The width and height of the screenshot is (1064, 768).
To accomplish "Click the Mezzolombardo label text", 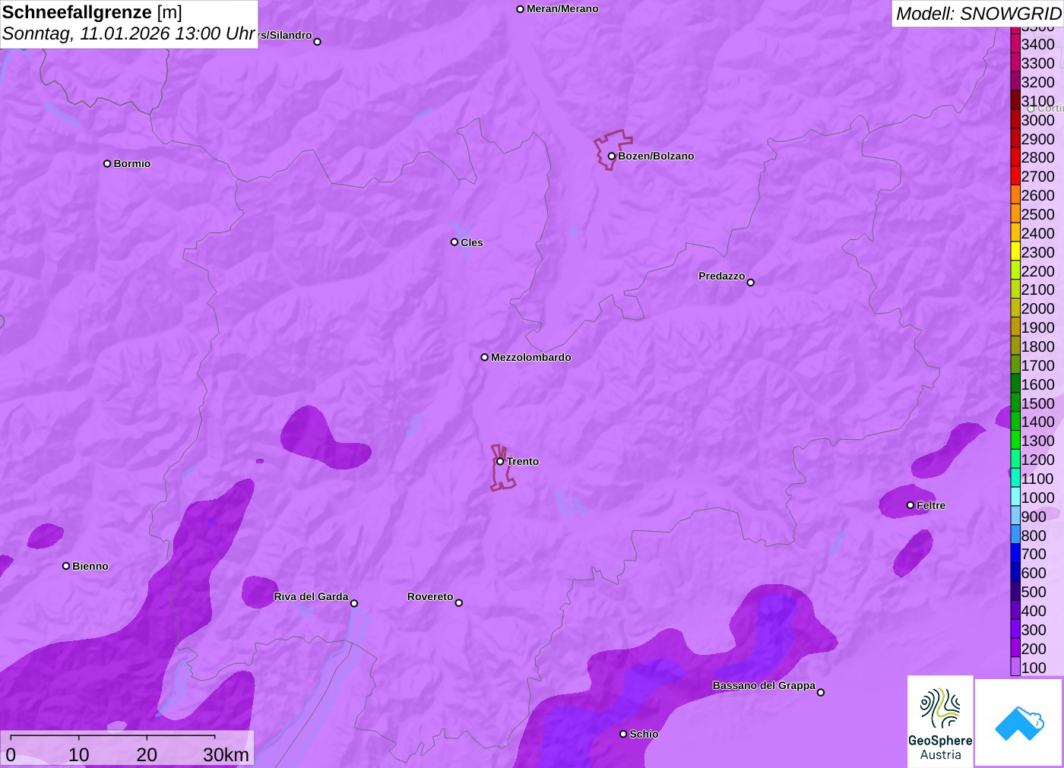I will [x=531, y=357].
